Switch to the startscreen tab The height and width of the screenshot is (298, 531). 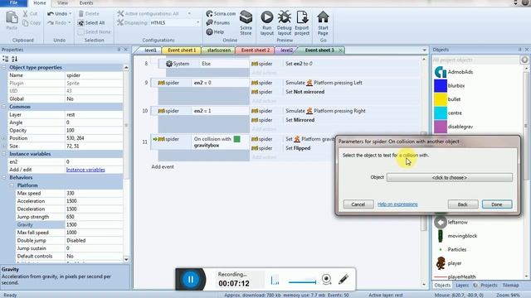click(x=219, y=50)
